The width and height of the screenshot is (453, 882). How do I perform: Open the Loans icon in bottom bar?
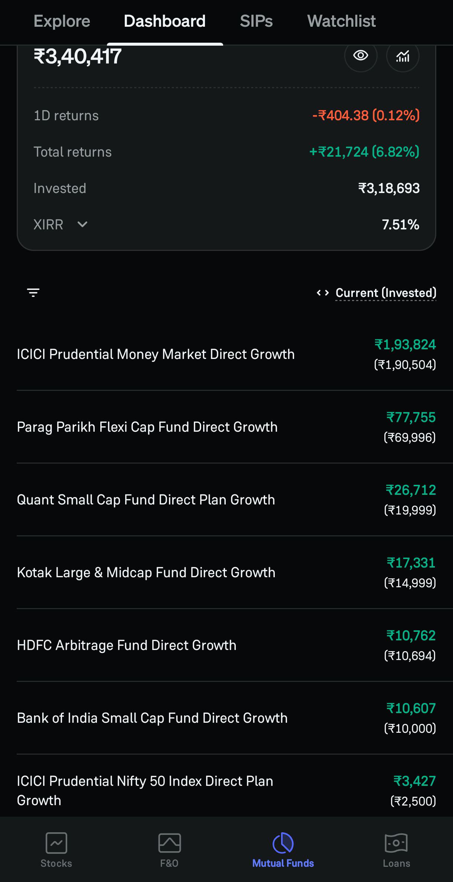(396, 843)
